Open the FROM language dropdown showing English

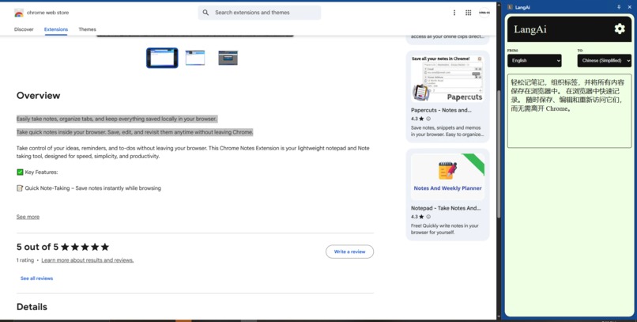pos(534,61)
